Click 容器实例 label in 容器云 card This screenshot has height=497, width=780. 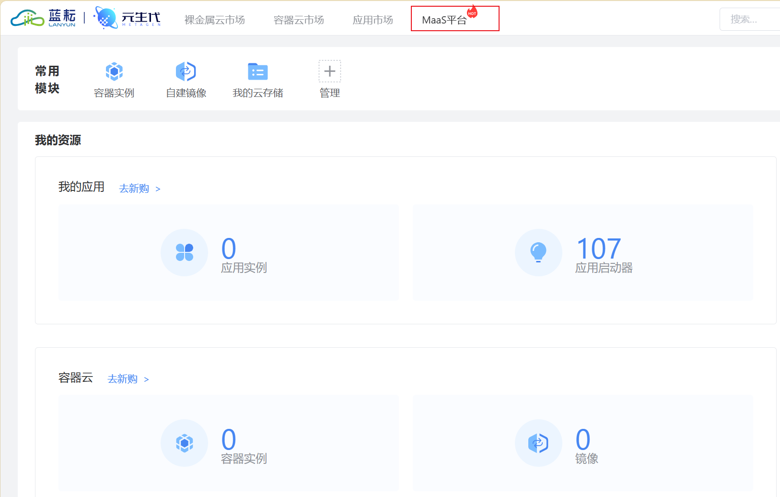[x=244, y=459]
